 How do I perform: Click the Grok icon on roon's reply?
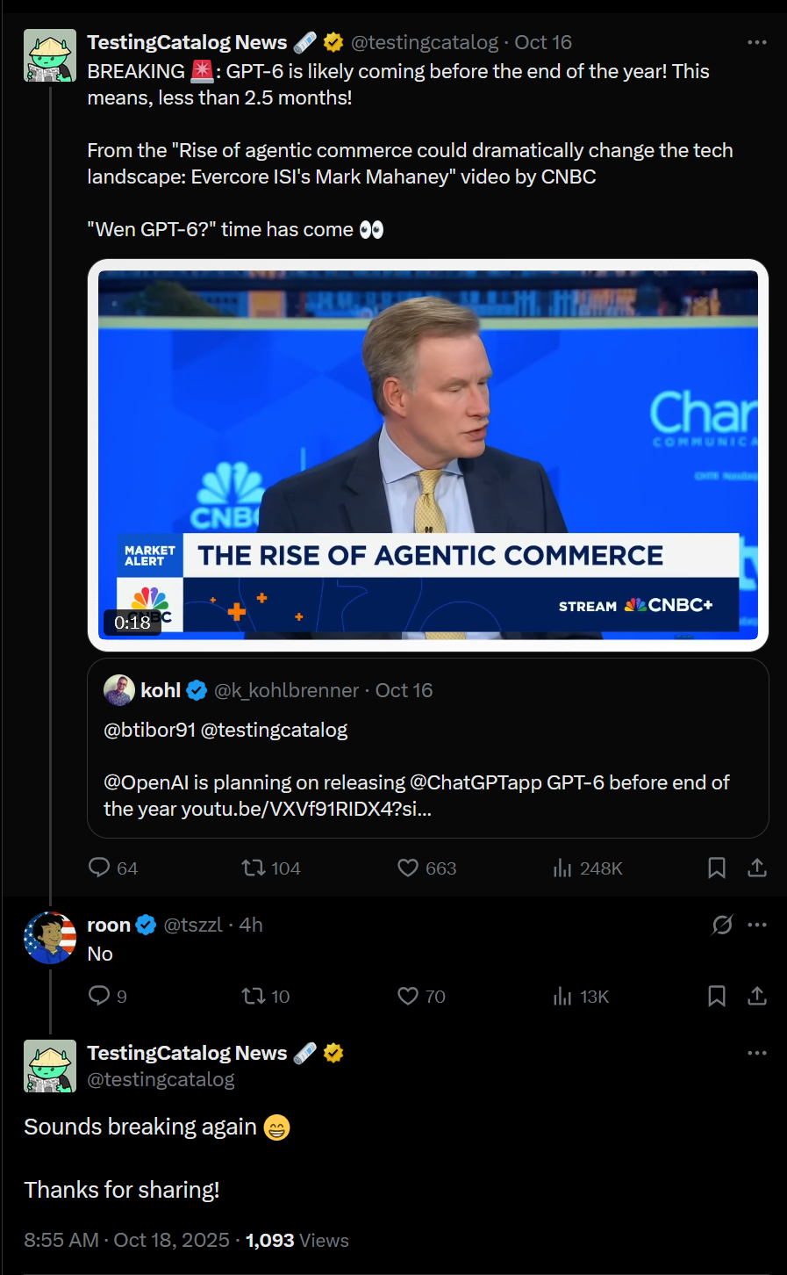(722, 925)
